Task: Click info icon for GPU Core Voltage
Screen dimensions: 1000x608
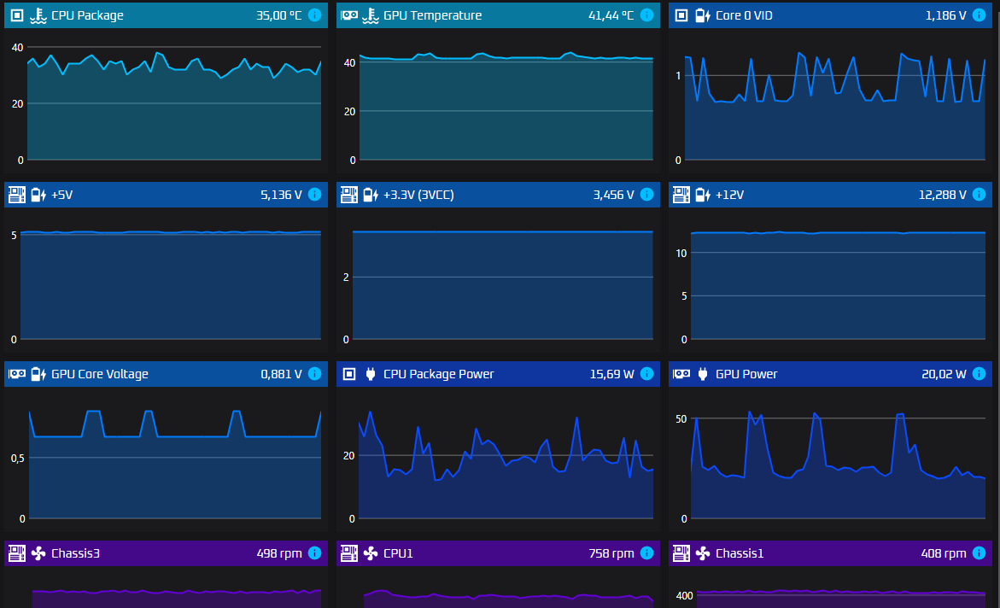Action: (314, 374)
